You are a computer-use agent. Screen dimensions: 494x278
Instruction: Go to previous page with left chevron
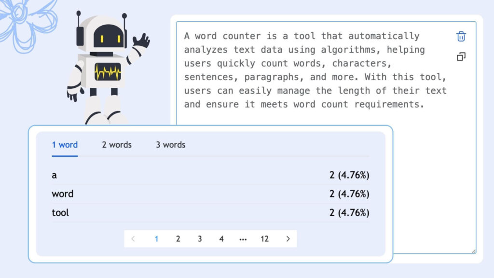tap(133, 238)
